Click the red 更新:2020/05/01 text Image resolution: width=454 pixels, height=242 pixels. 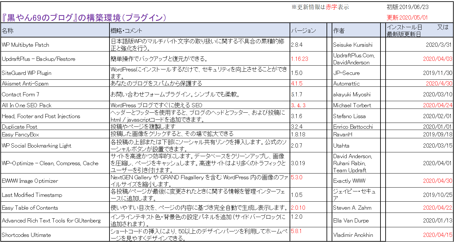pyautogui.click(x=407, y=18)
